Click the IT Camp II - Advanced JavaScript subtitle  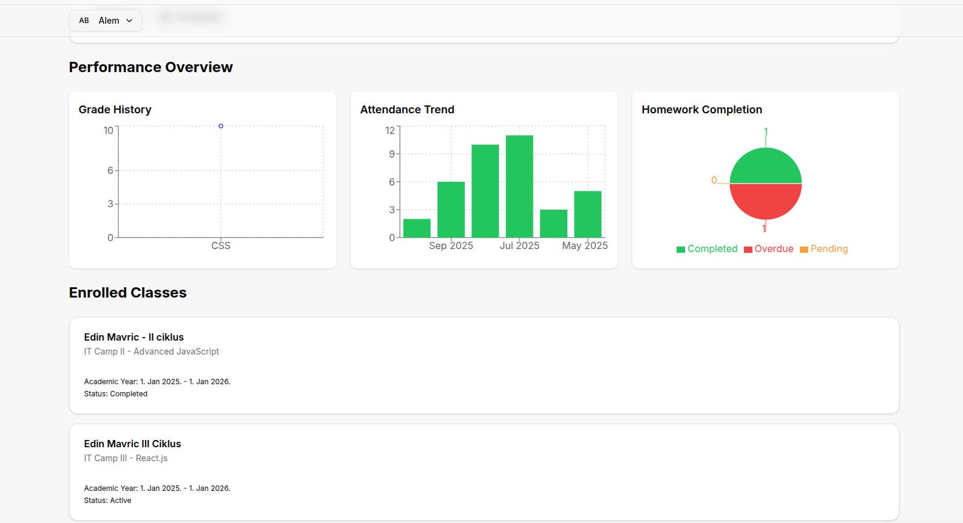click(151, 351)
